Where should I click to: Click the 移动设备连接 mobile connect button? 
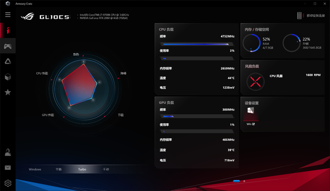point(311,16)
